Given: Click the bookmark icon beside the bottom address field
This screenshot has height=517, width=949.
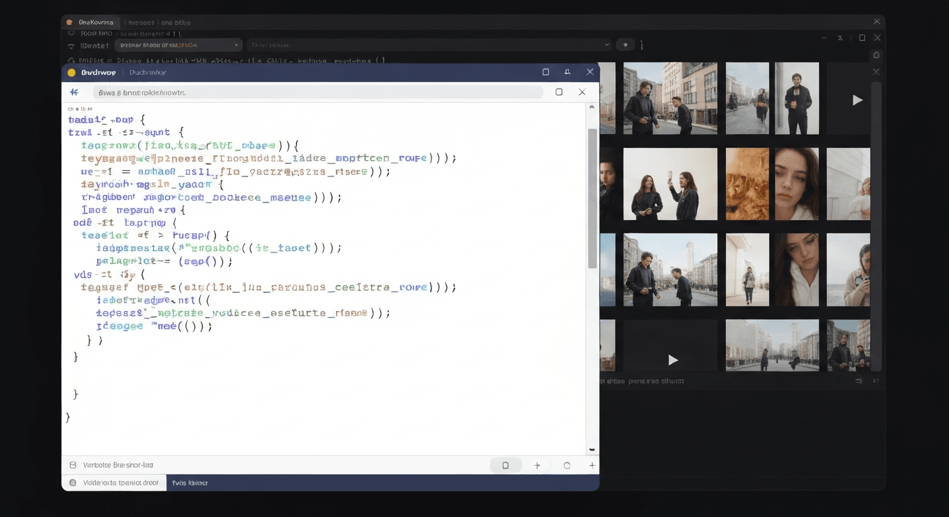Looking at the screenshot, I should click(x=73, y=464).
